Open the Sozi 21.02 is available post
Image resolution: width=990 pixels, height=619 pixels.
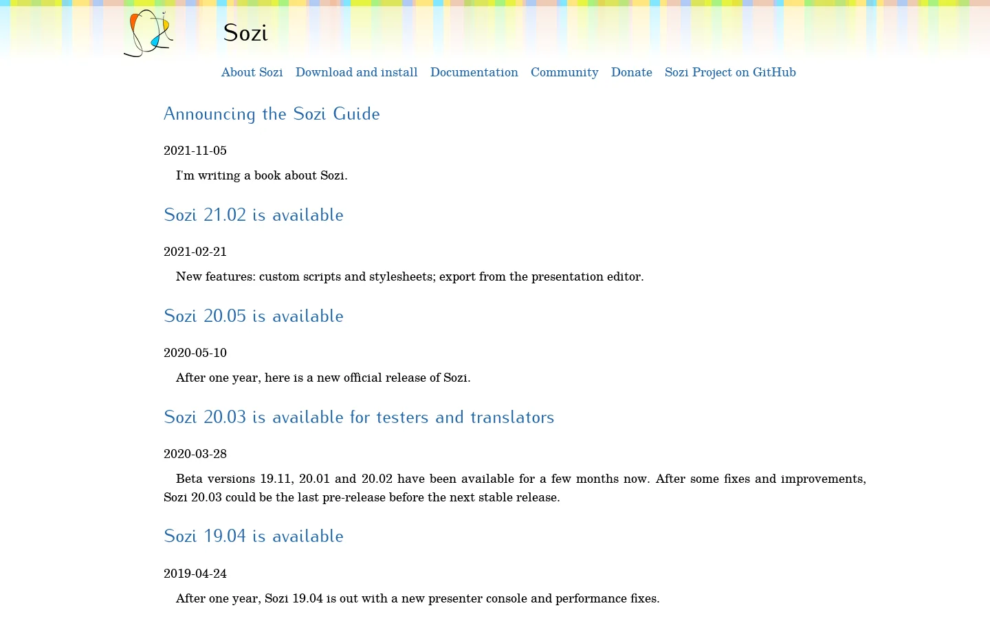[x=254, y=215]
